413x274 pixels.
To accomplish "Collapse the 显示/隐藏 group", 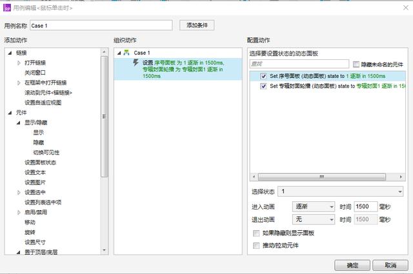I will [19, 122].
